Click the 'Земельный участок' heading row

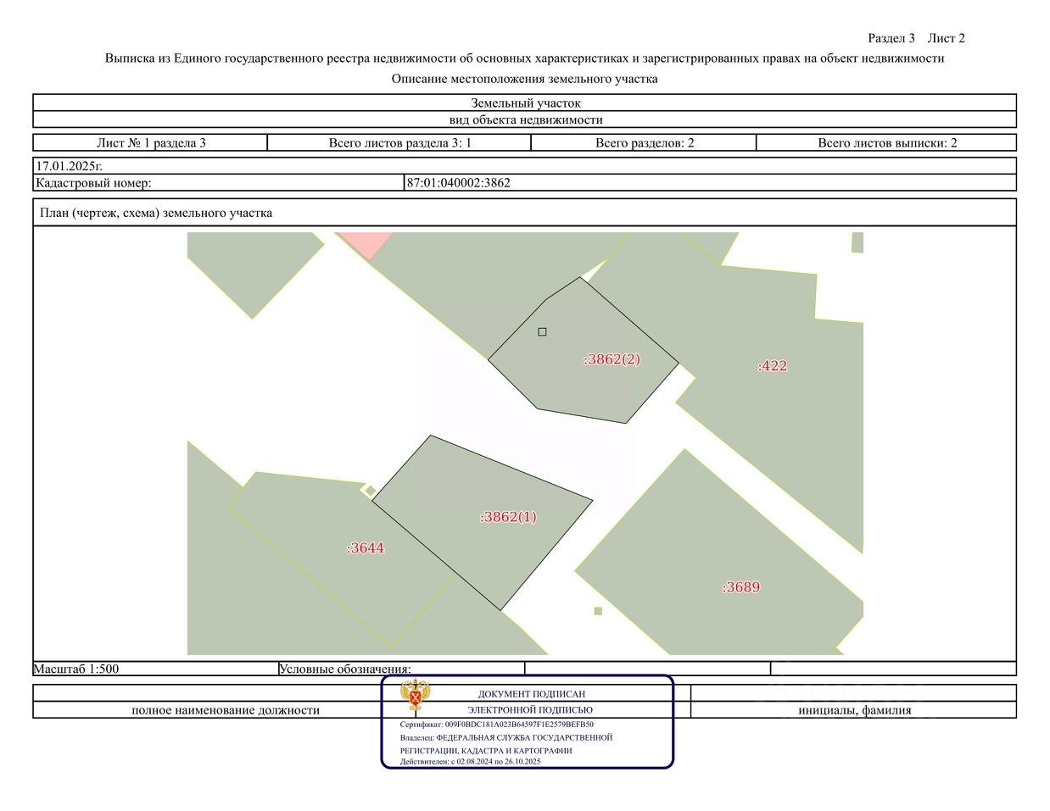tap(525, 103)
